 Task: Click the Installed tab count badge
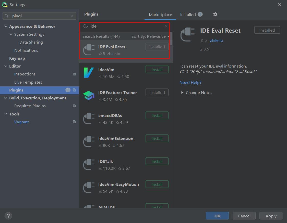click(x=200, y=15)
